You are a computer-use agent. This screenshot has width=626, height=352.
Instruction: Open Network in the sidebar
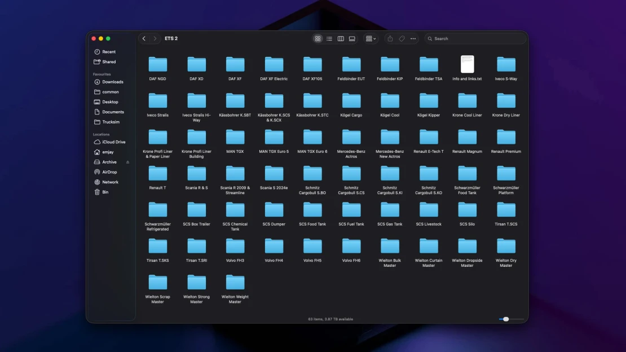tap(111, 182)
